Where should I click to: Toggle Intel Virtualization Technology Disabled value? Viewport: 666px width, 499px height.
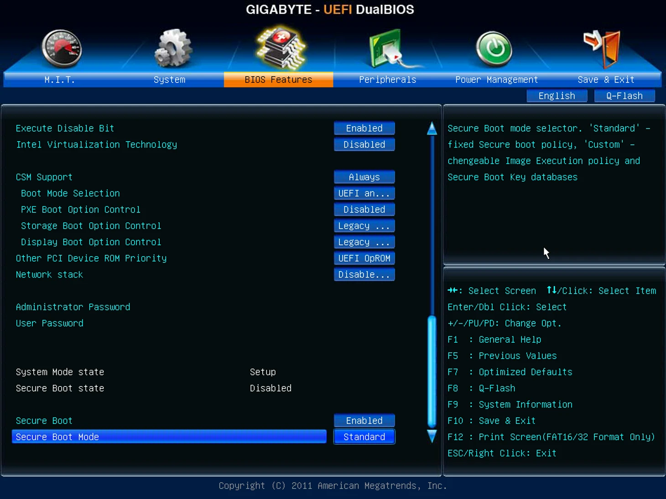click(x=364, y=144)
